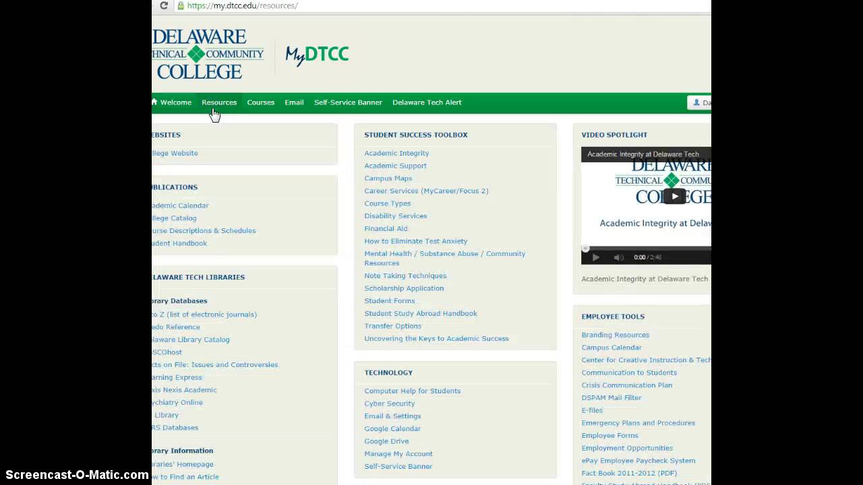Open Self-Service Banner link under Technology
The image size is (863, 485).
pos(398,466)
